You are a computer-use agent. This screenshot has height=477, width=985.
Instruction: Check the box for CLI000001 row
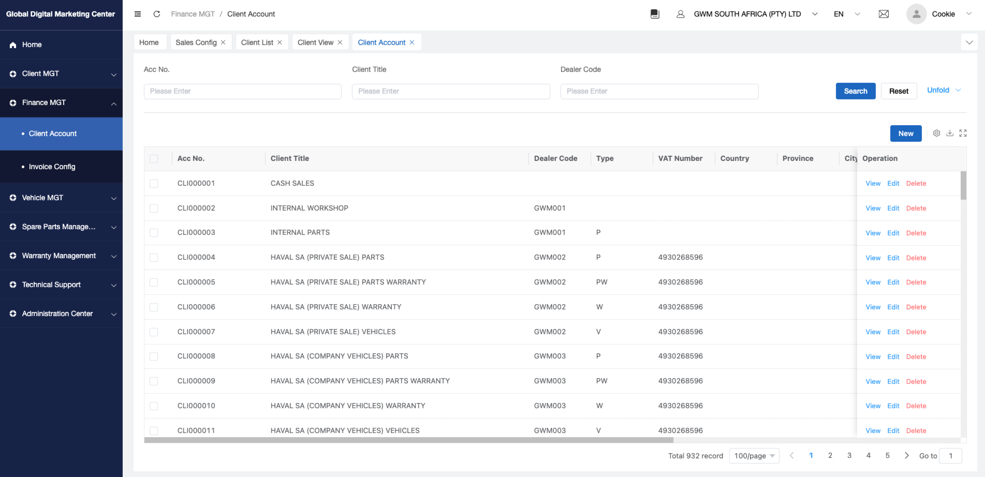154,184
